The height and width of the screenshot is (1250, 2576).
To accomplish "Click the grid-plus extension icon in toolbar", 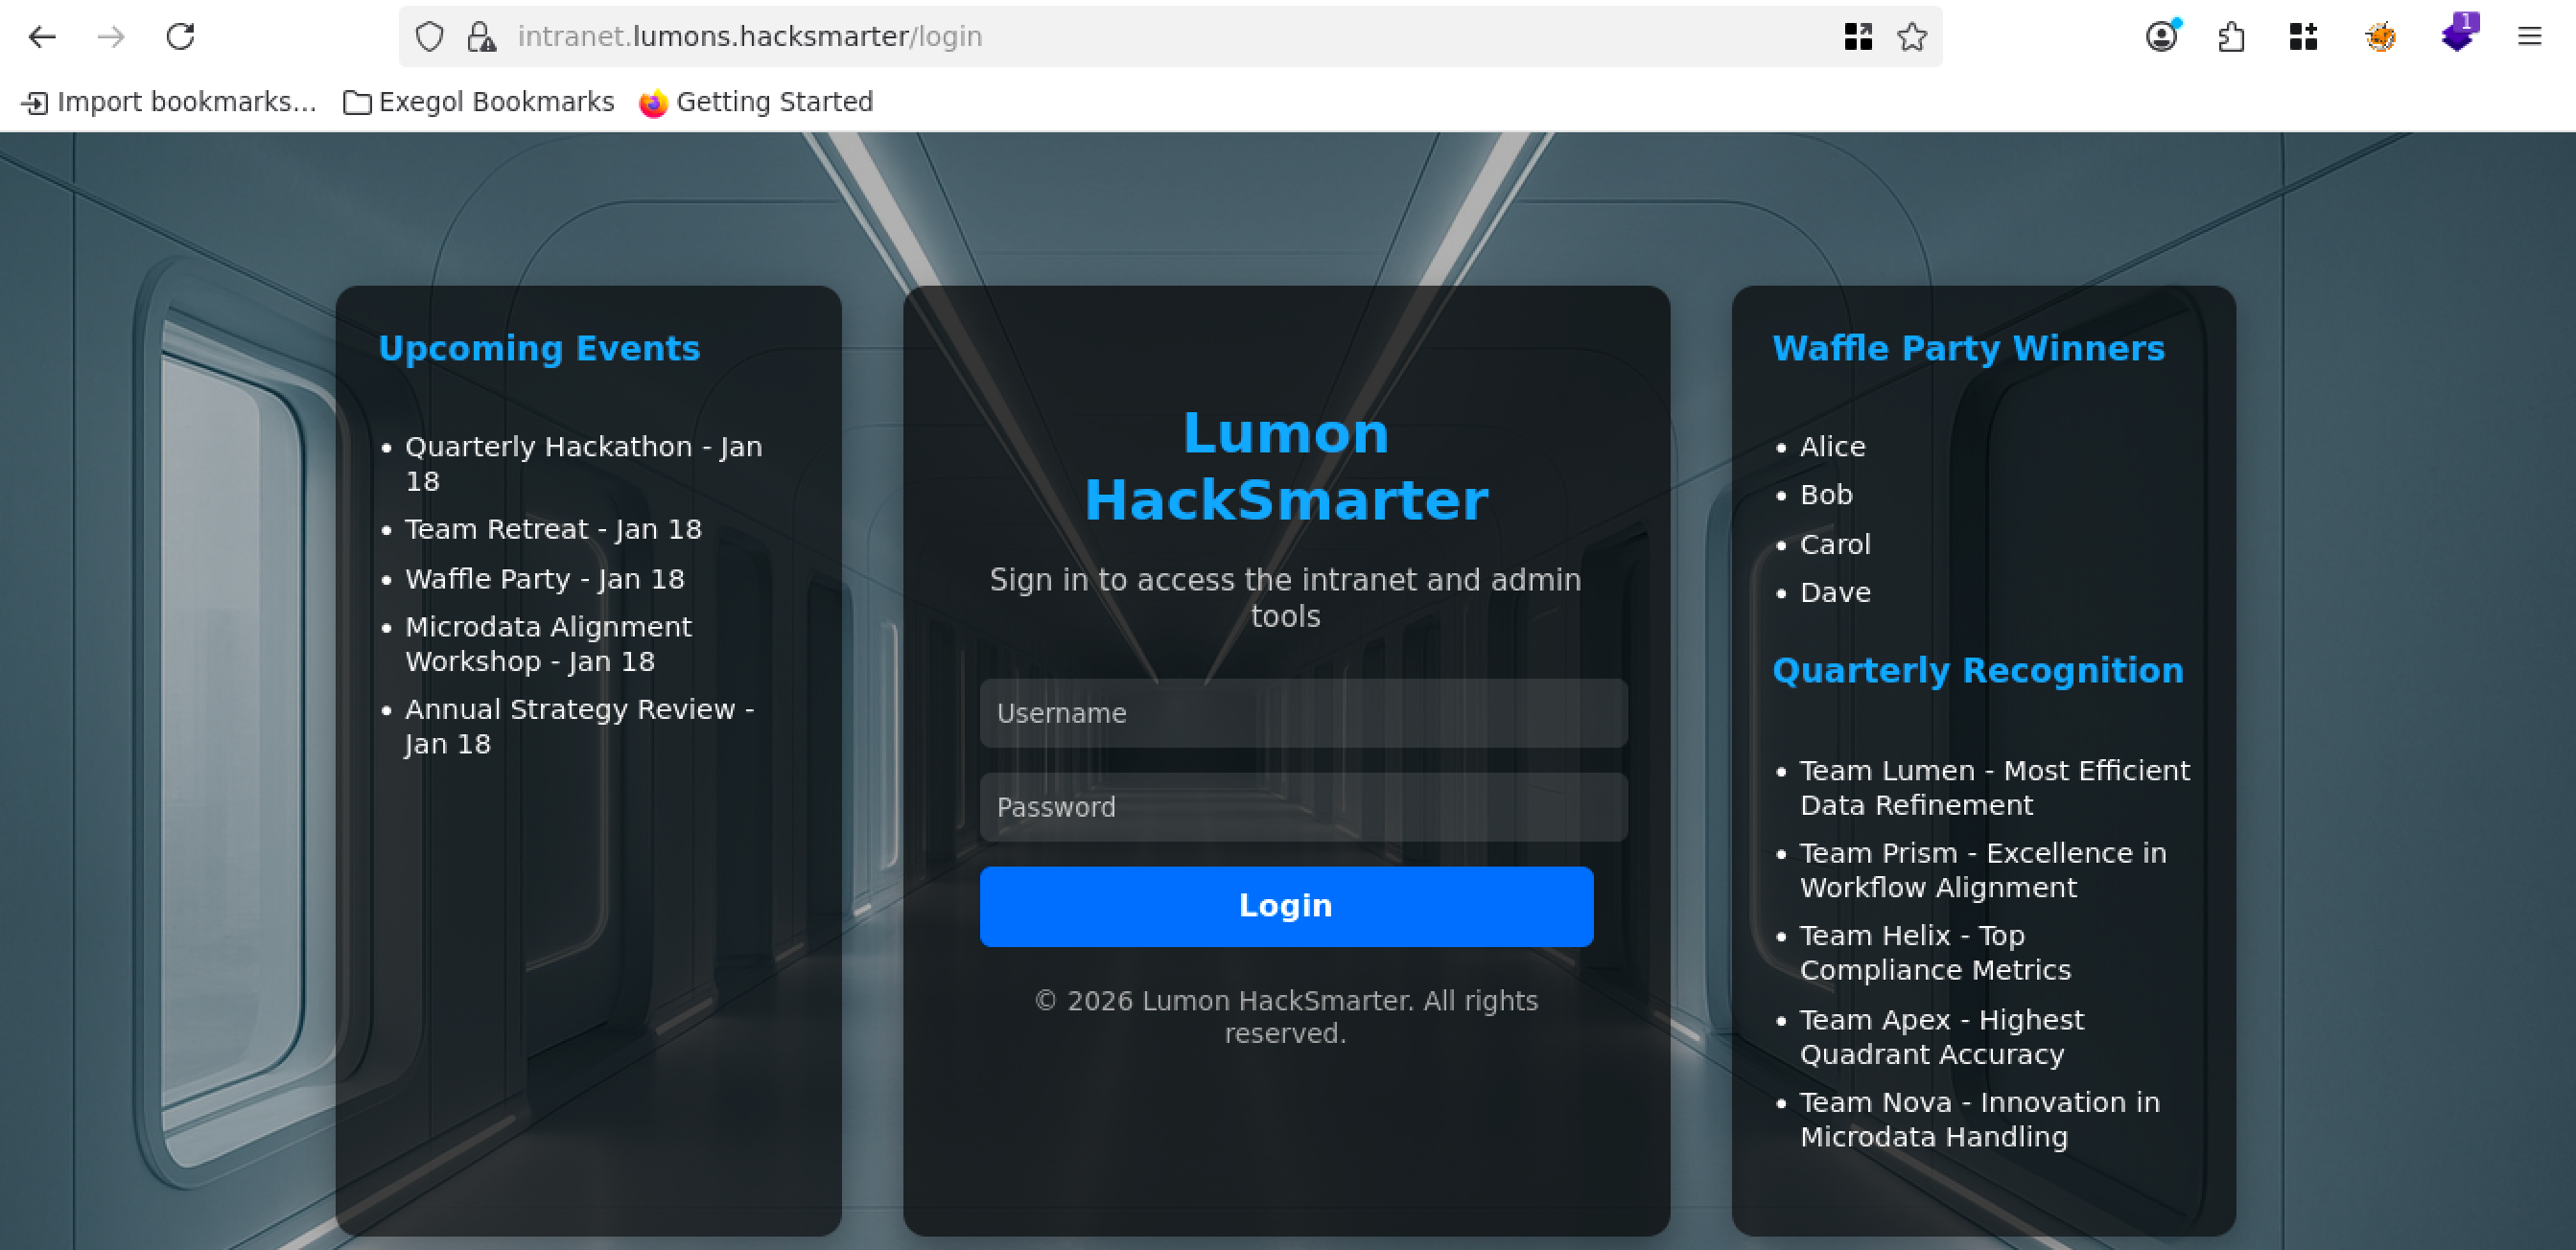I will (x=2303, y=37).
